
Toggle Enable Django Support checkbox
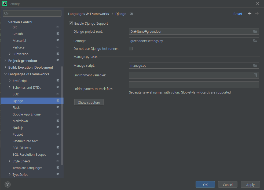coord(71,23)
